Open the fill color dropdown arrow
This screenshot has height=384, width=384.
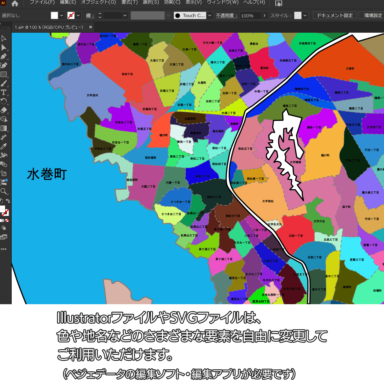tap(62, 16)
